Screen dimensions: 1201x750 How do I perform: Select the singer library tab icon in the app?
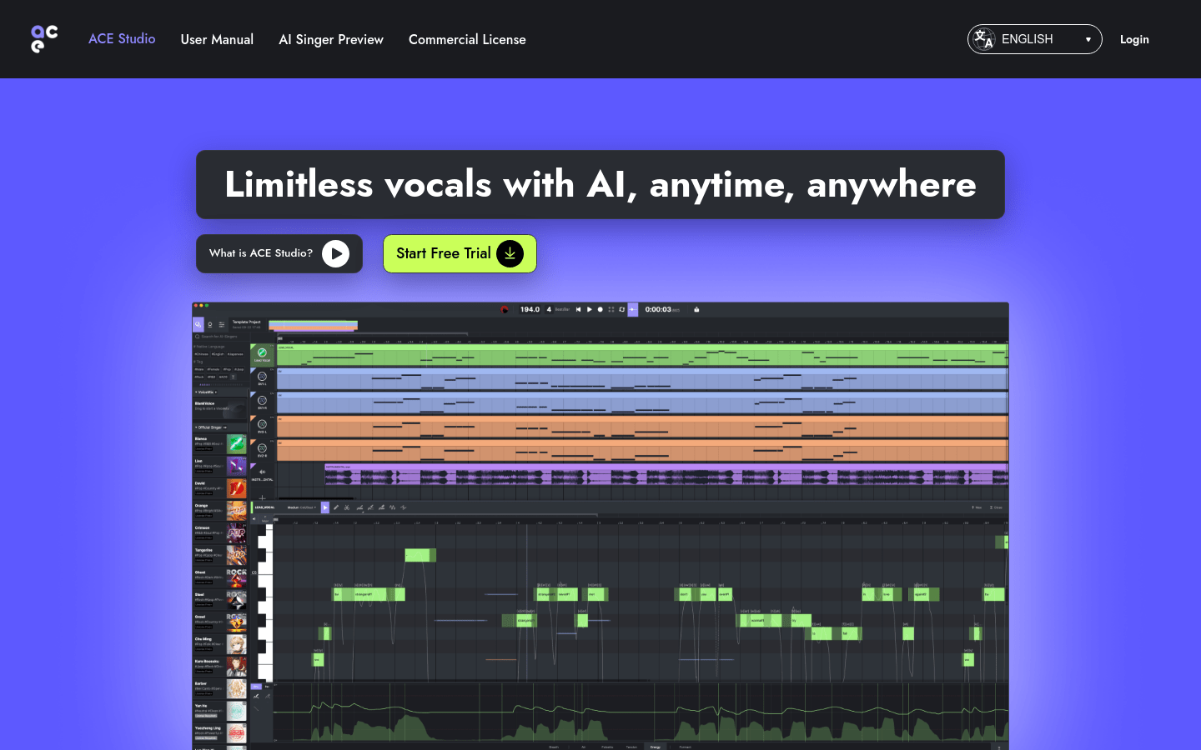(198, 324)
